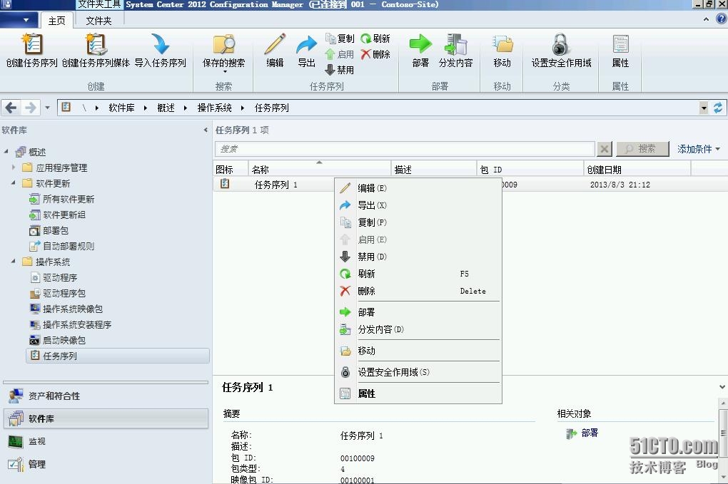This screenshot has height=484, width=728.
Task: Click 禁用 in the ribbon
Action: [x=340, y=70]
